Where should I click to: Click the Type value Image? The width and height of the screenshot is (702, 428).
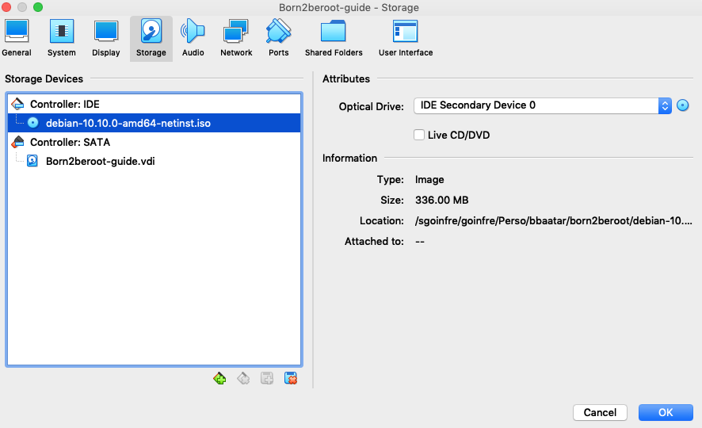tap(429, 180)
